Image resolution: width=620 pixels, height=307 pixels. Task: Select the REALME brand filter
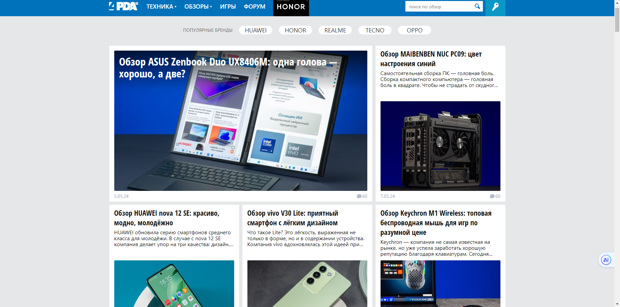click(335, 30)
